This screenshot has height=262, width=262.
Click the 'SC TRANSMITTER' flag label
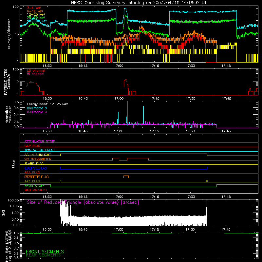(38, 159)
